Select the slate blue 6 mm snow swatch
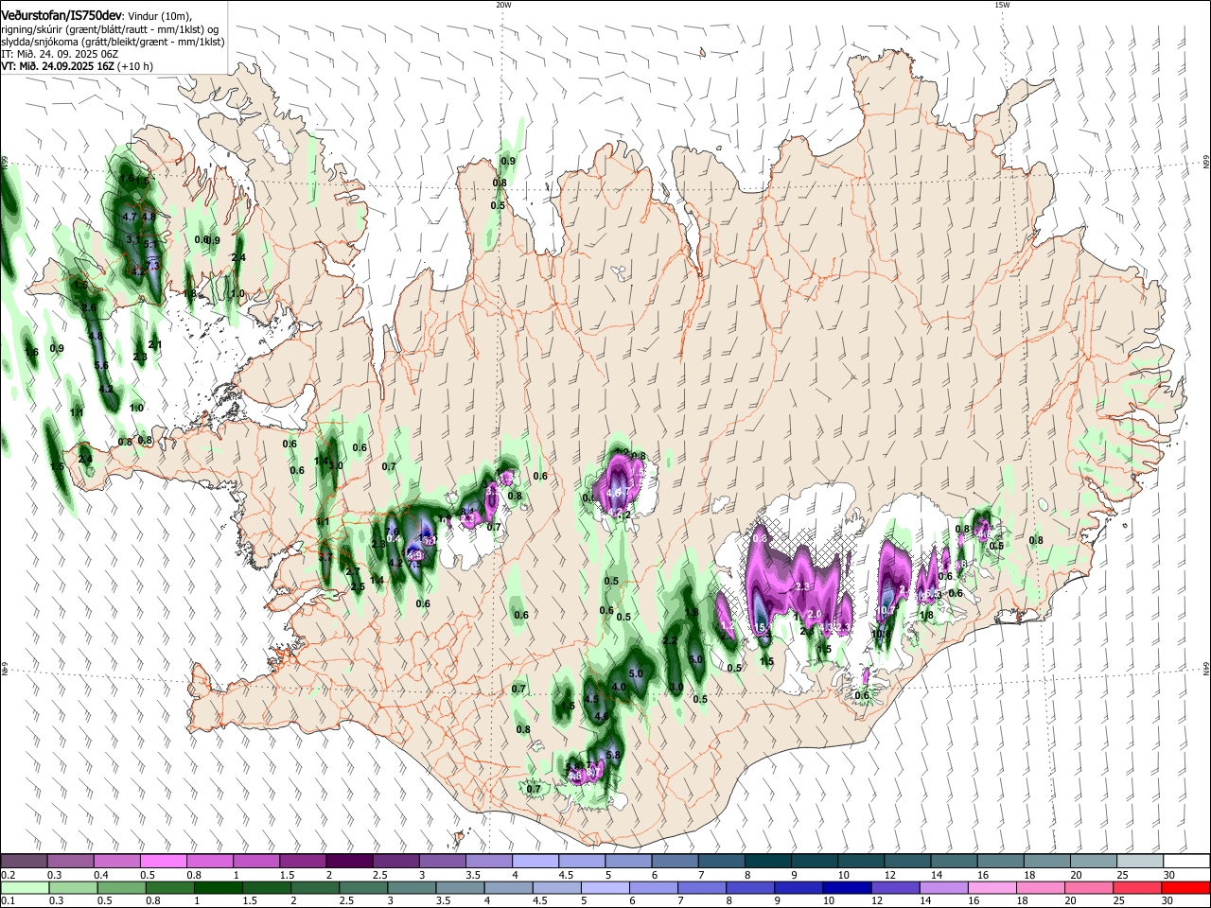Viewport: 1211px width, 908px height. coord(676,861)
